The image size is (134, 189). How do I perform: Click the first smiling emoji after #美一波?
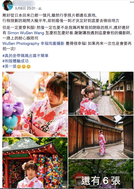[x=19, y=67]
